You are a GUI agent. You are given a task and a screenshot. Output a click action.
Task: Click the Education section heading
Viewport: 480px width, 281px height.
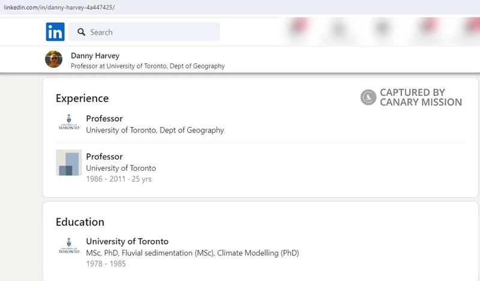(x=80, y=222)
